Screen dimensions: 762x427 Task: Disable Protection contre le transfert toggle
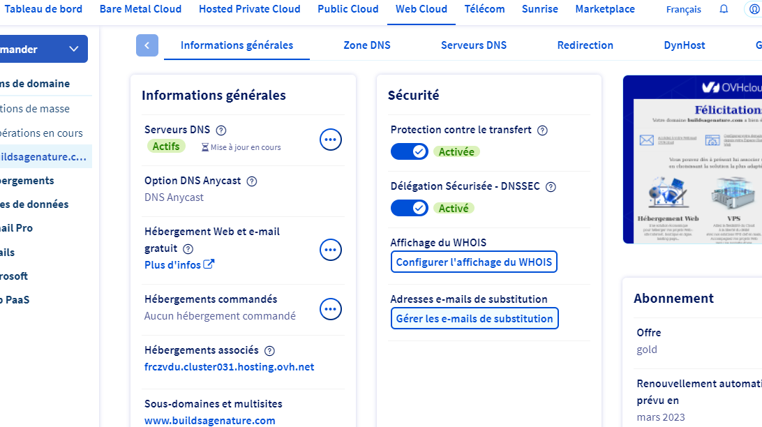(410, 151)
